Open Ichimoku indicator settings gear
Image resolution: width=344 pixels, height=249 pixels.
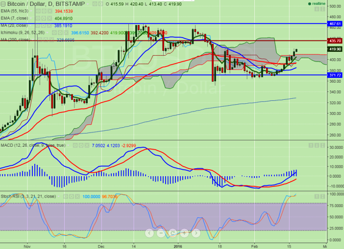60,33
